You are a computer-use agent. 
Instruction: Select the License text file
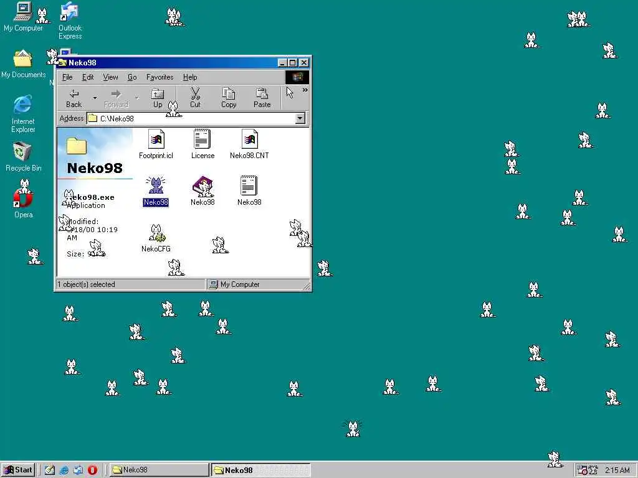202,144
